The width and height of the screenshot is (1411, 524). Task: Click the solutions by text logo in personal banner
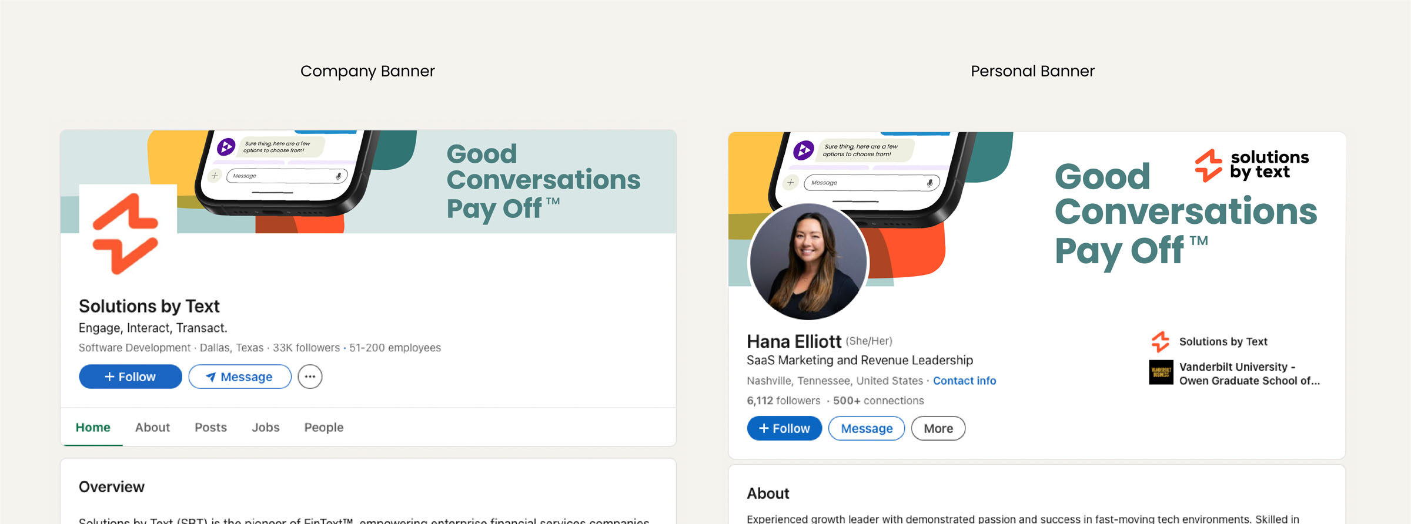[1252, 165]
